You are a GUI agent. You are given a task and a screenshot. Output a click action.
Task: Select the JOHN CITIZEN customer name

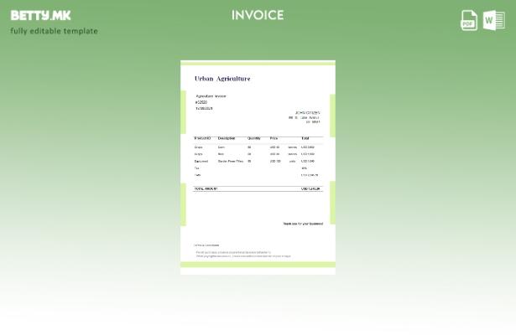[307, 113]
